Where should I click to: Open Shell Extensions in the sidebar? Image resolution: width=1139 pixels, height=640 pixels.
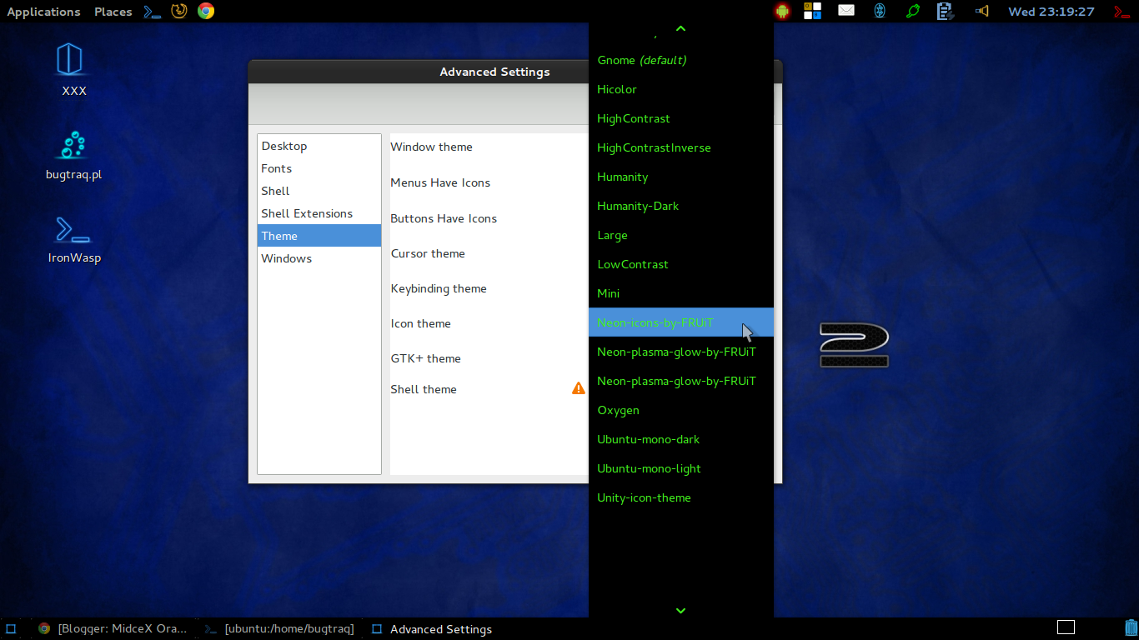(x=319, y=213)
